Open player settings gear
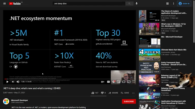This screenshot has width=195, height=109. coord(114,82)
